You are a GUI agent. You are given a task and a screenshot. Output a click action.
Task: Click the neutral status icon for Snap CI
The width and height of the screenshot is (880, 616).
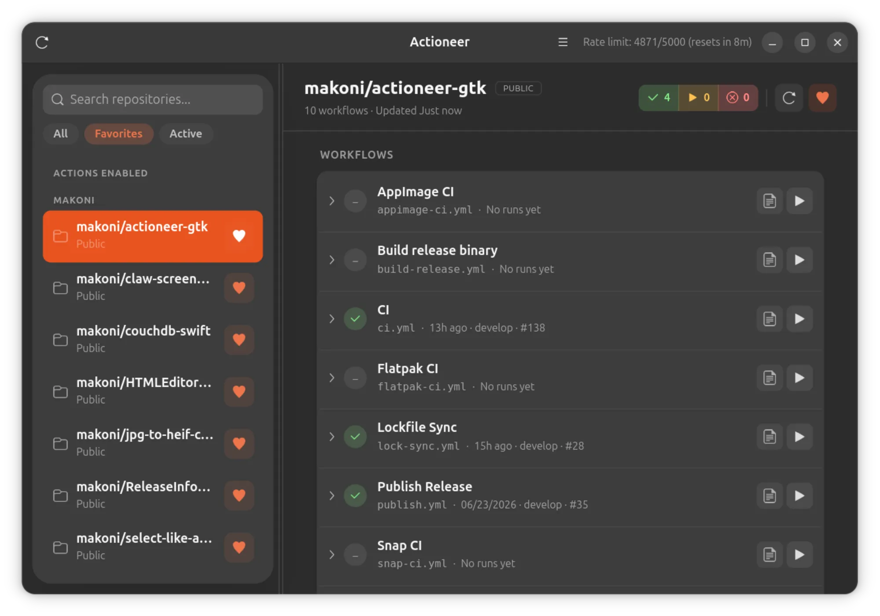pyautogui.click(x=356, y=555)
